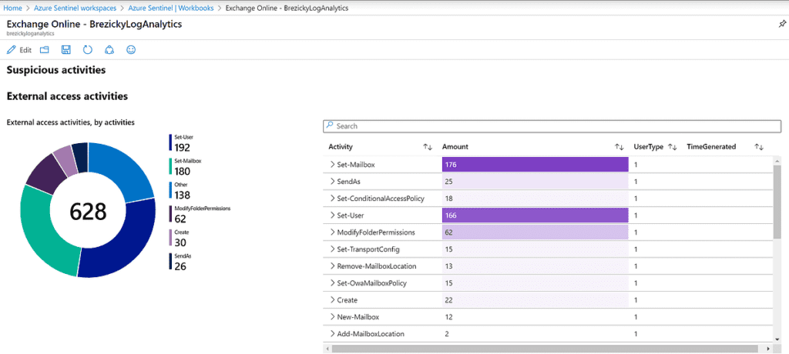This screenshot has width=789, height=354.
Task: Open workbook folder icon in toolbar
Action: [x=44, y=50]
